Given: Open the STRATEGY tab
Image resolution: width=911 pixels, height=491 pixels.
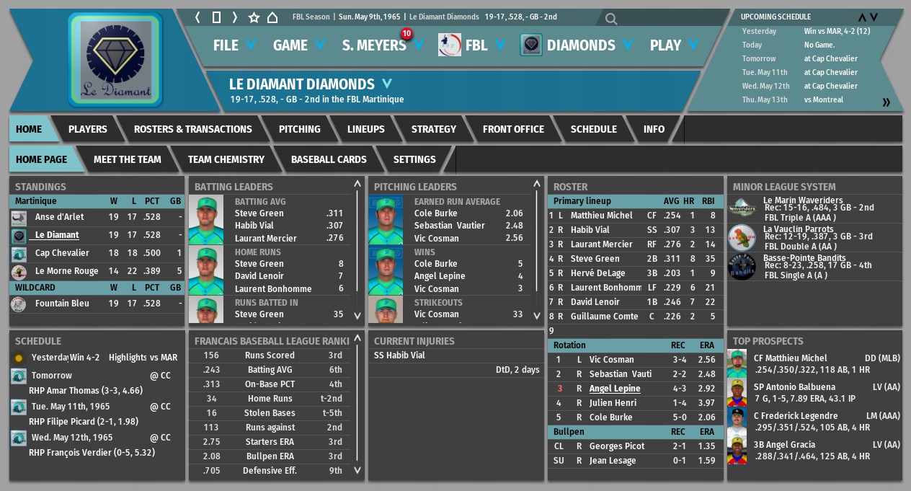Looking at the screenshot, I should pyautogui.click(x=434, y=129).
